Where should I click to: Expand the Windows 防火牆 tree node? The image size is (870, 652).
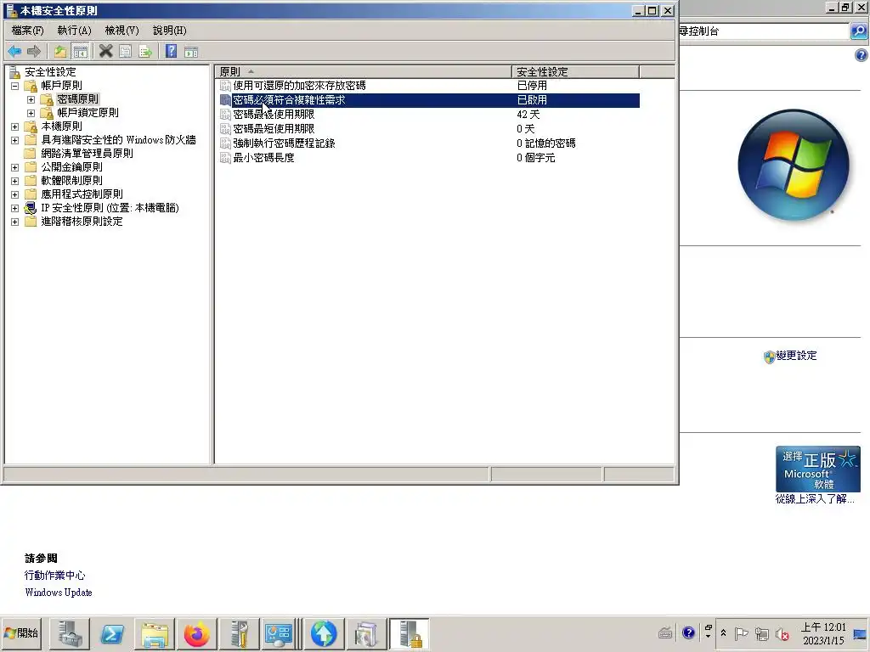point(15,140)
